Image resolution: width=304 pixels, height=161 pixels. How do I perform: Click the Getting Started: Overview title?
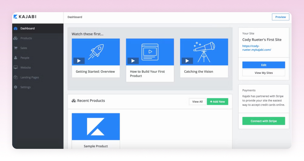coord(95,71)
